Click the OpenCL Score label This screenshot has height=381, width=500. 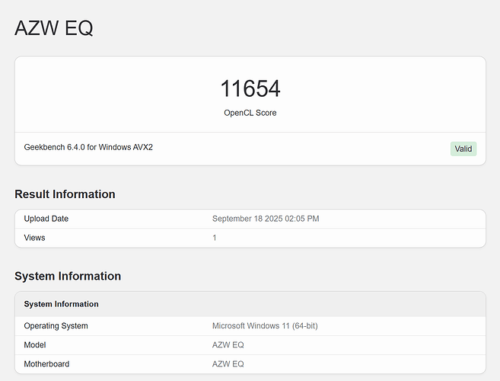(250, 113)
